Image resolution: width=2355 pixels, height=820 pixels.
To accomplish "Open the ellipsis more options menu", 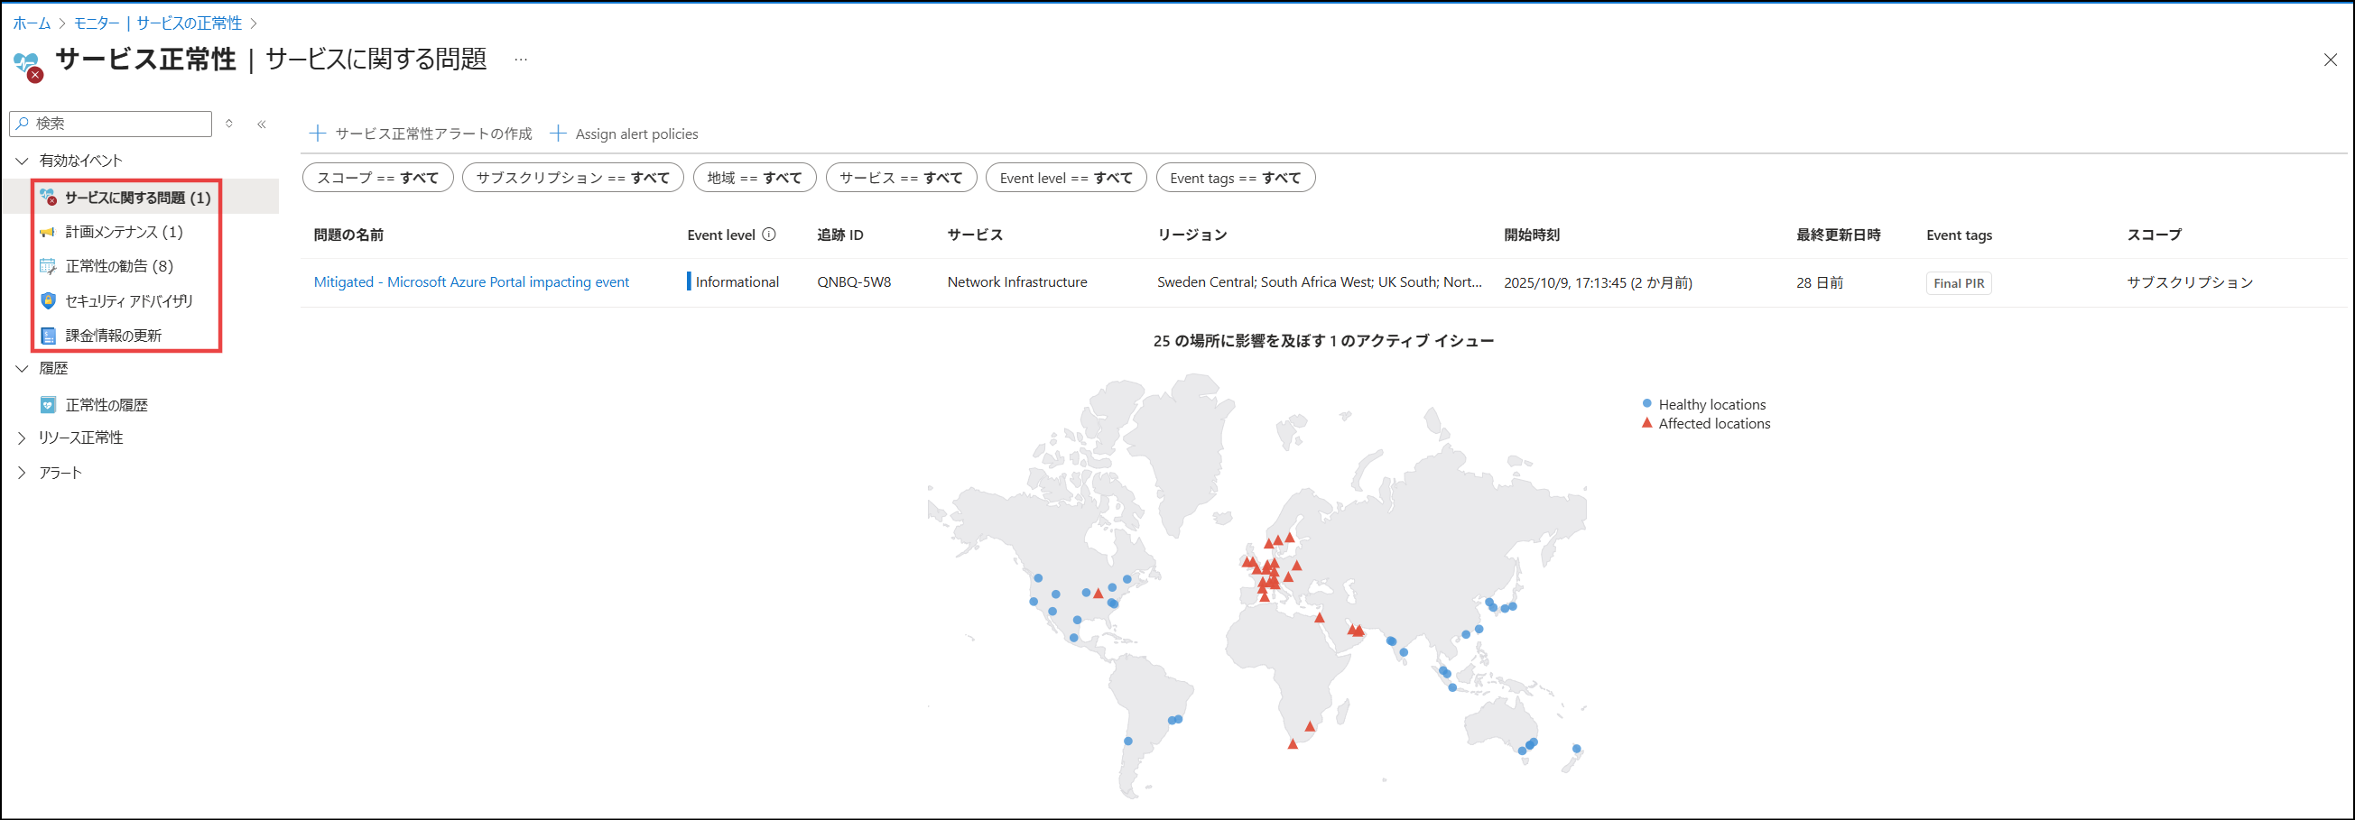I will pos(520,60).
